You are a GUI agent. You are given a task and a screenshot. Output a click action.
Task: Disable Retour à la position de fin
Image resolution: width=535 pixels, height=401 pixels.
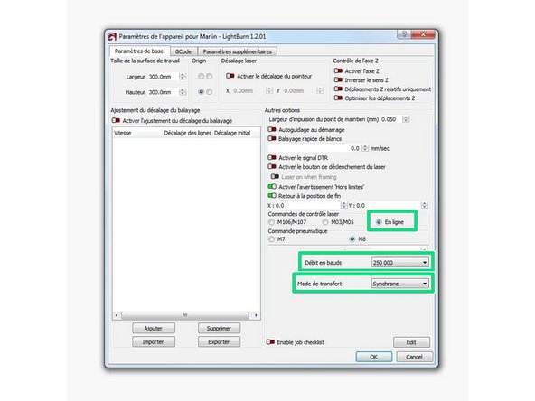point(272,196)
